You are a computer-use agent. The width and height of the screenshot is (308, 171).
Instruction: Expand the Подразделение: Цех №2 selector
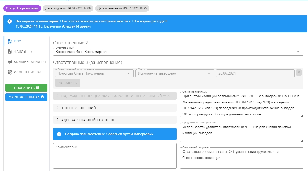pyautogui.click(x=115, y=96)
